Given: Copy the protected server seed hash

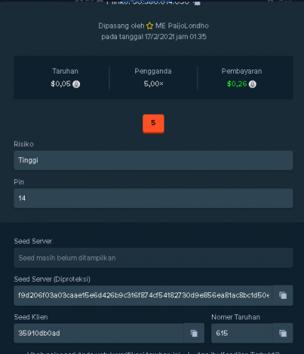Looking at the screenshot, I should [x=283, y=295].
